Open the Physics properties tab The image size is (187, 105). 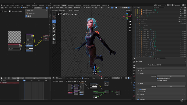134,88
